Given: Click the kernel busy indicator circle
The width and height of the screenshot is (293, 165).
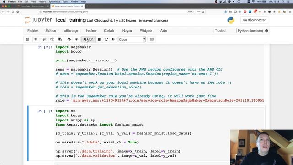Looking at the screenshot, I should click(x=266, y=31).
